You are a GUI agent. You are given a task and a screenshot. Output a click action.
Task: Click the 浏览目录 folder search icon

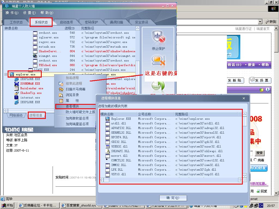pyautogui.click(x=61, y=95)
